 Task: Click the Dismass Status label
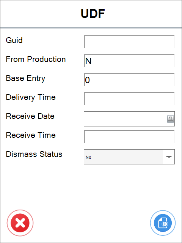[34, 154]
